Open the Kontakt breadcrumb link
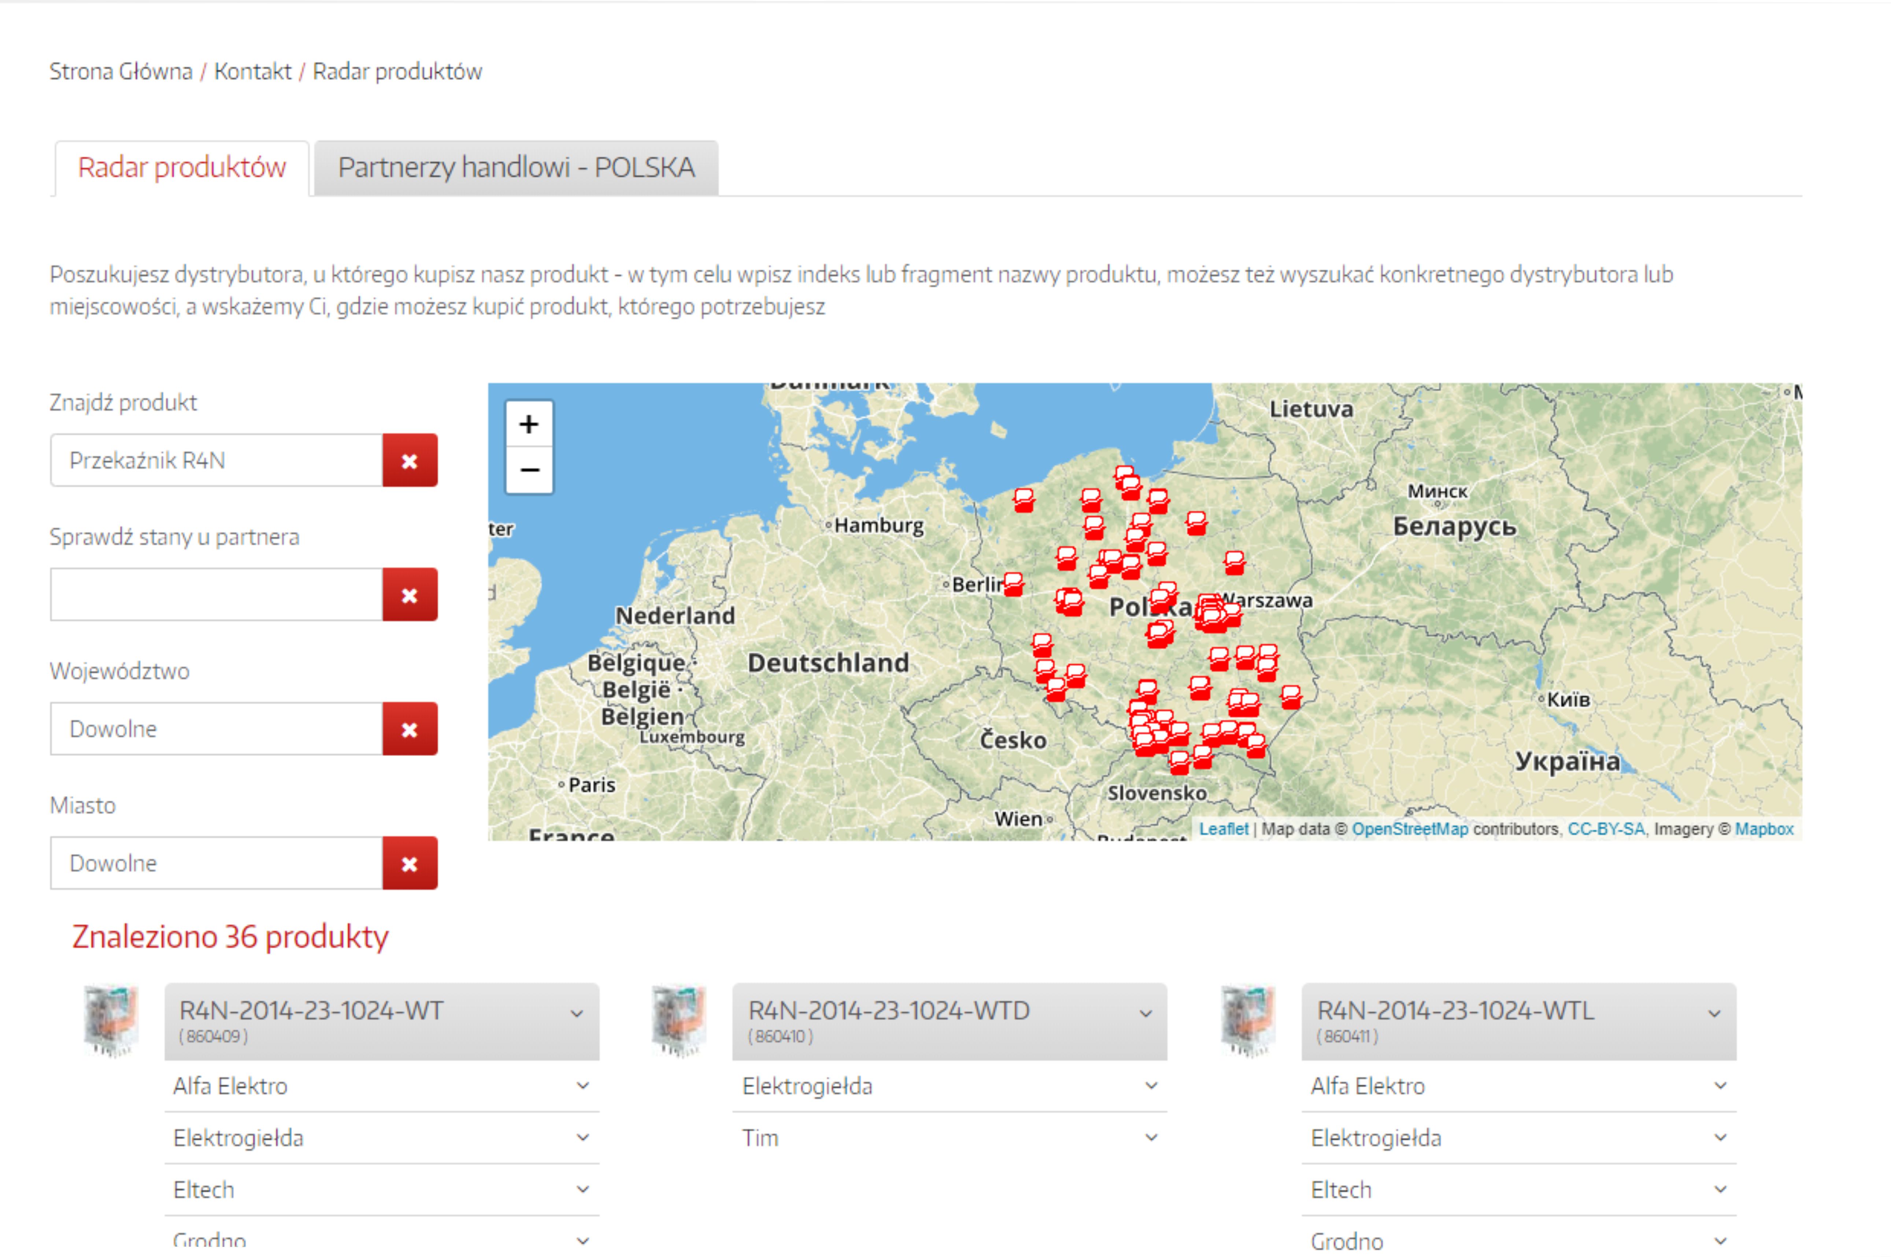The height and width of the screenshot is (1257, 1891). tap(252, 71)
